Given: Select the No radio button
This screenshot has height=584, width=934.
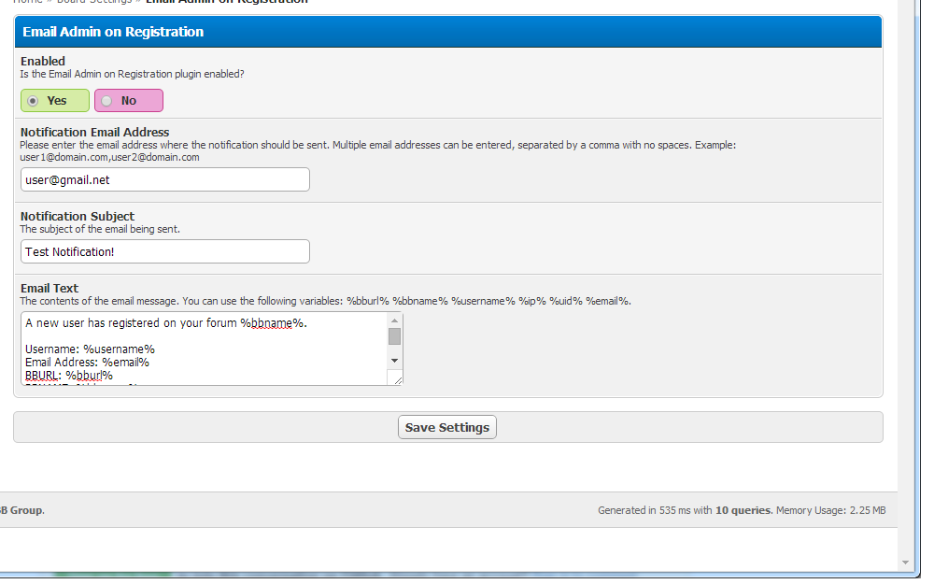Looking at the screenshot, I should [x=107, y=101].
